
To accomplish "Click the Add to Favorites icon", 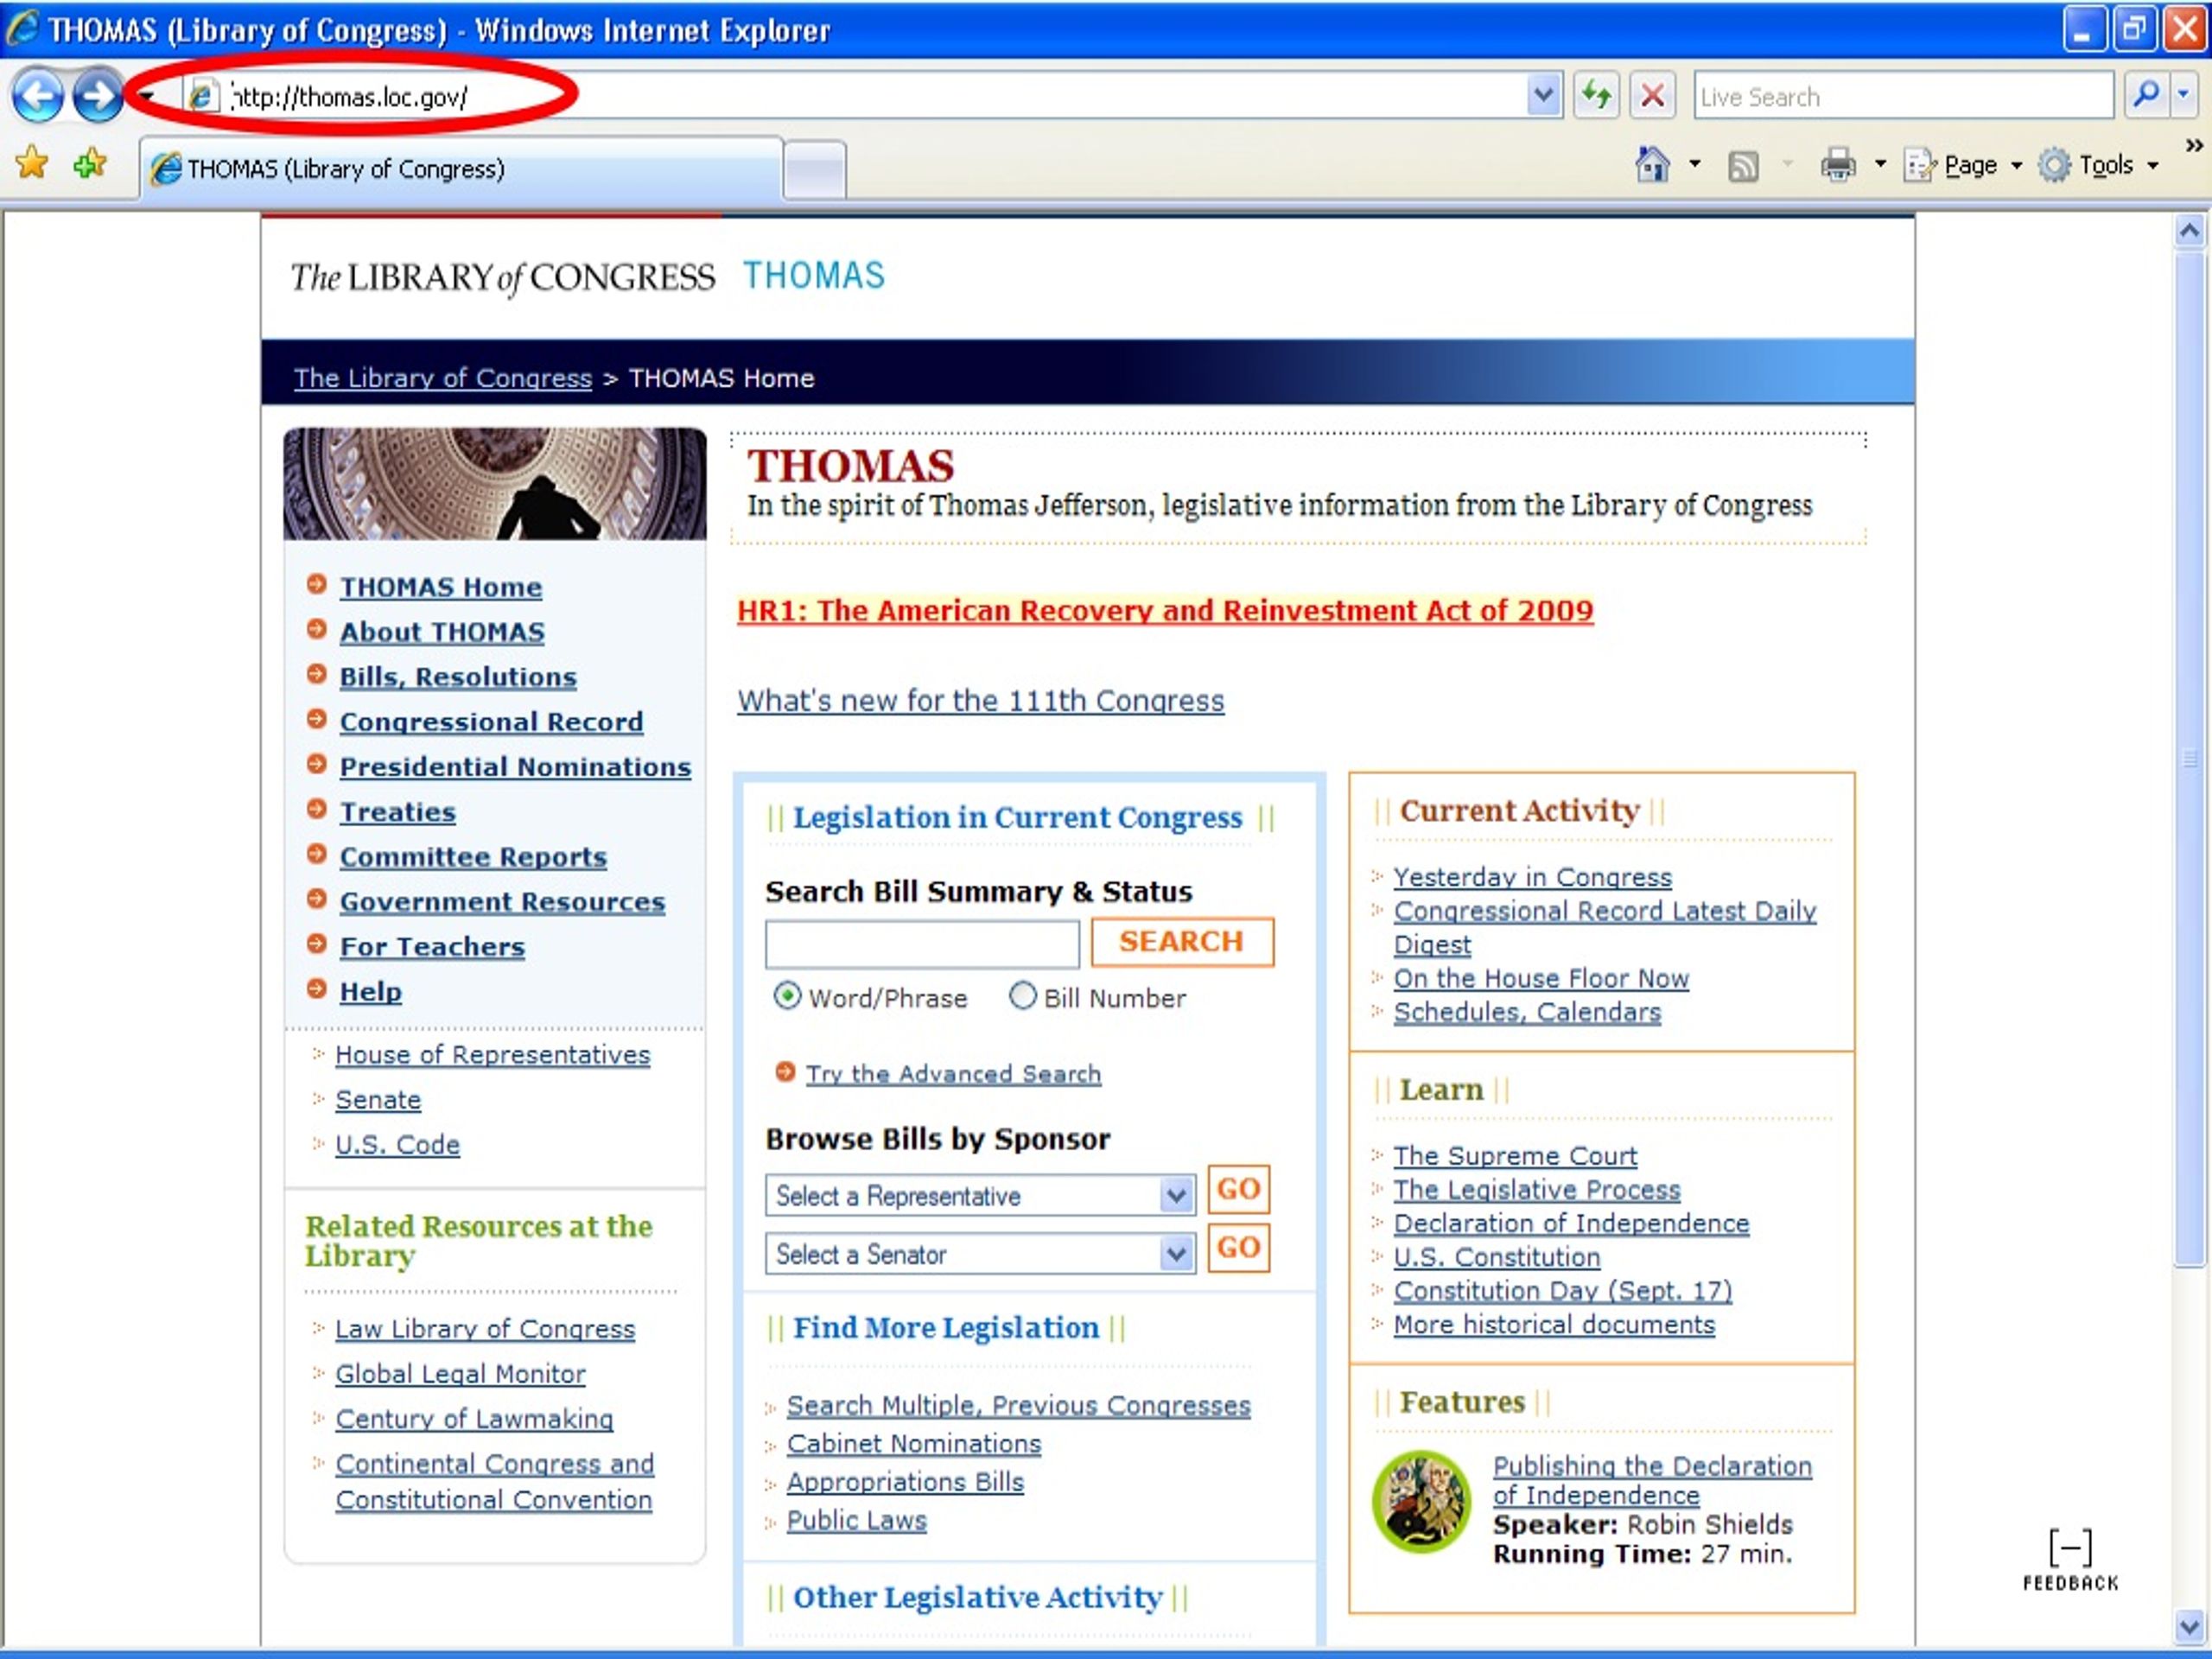I will click(90, 162).
